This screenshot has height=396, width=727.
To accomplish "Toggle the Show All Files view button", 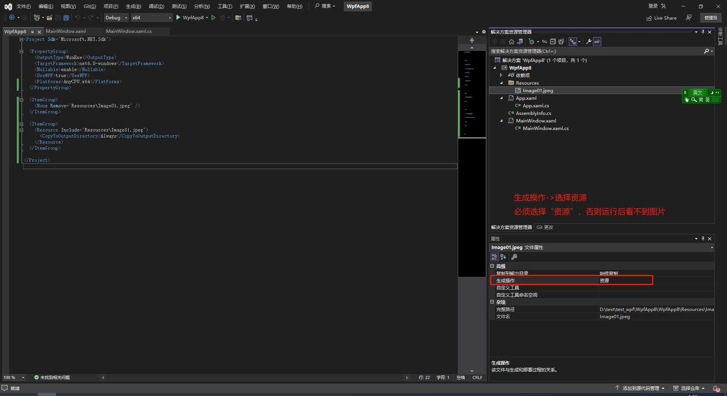I will pos(561,42).
